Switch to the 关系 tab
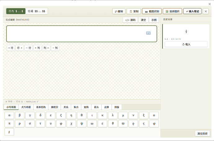 (x=66, y=107)
